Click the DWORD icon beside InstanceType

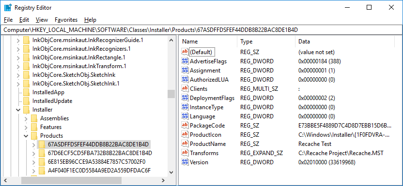coord(185,107)
